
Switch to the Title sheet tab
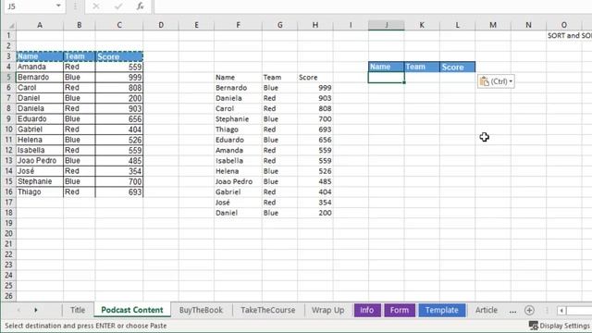(78, 310)
